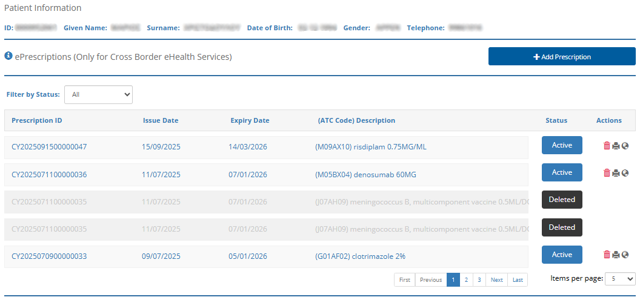Print the risdiplam prescription
This screenshot has height=300, width=640.
point(616,146)
